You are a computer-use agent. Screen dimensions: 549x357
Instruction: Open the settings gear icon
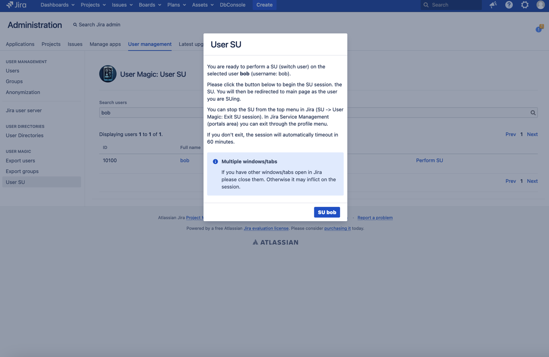[525, 5]
